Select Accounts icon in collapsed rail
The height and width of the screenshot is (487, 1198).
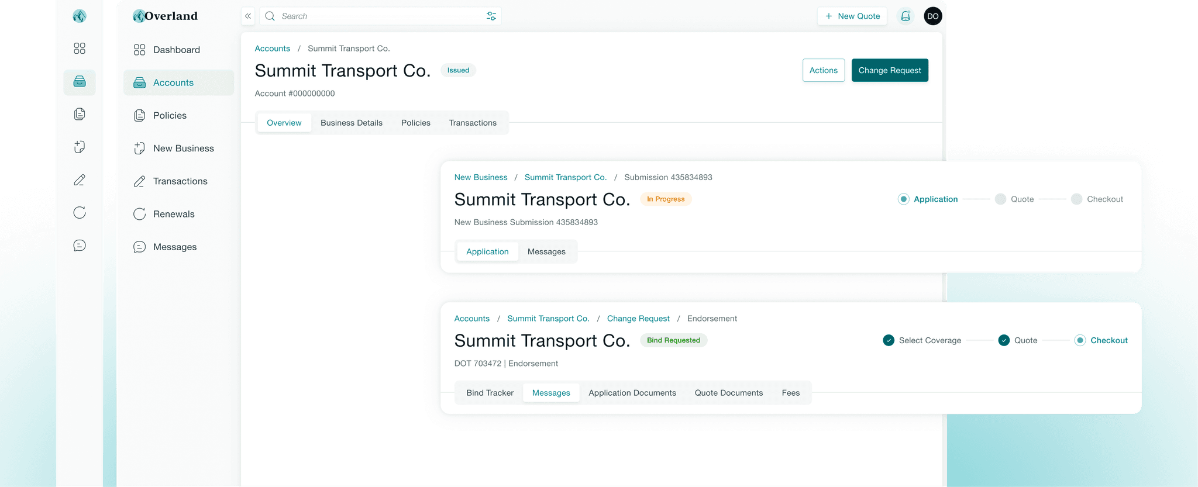tap(80, 81)
